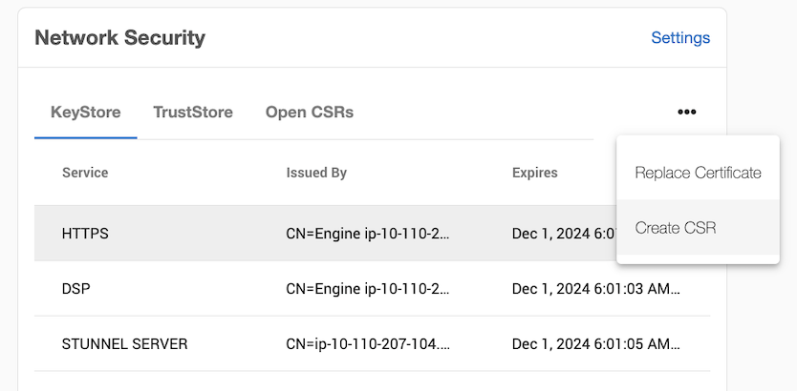Select Create CSR menu option
The height and width of the screenshot is (391, 797).
pos(676,228)
